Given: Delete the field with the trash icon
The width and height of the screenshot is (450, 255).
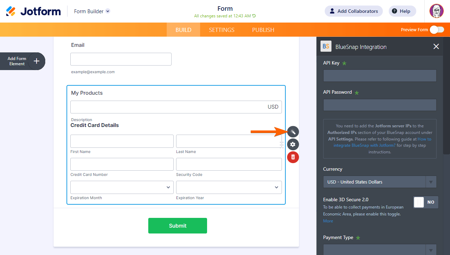Looking at the screenshot, I should tap(293, 157).
